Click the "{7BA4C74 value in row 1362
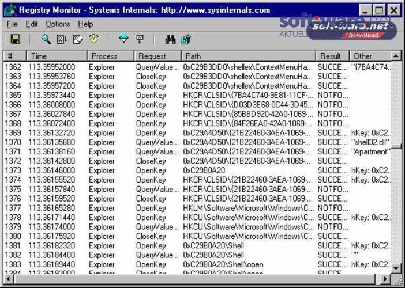Viewport: 405px width, 288px height. click(371, 67)
